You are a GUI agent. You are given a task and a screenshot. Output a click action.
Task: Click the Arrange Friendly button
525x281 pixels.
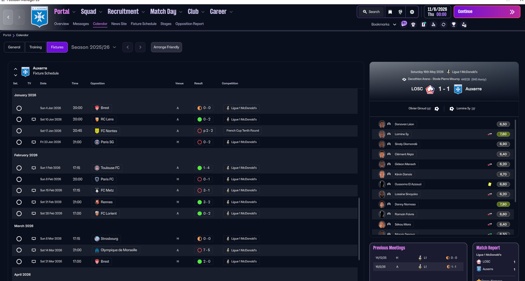167,47
